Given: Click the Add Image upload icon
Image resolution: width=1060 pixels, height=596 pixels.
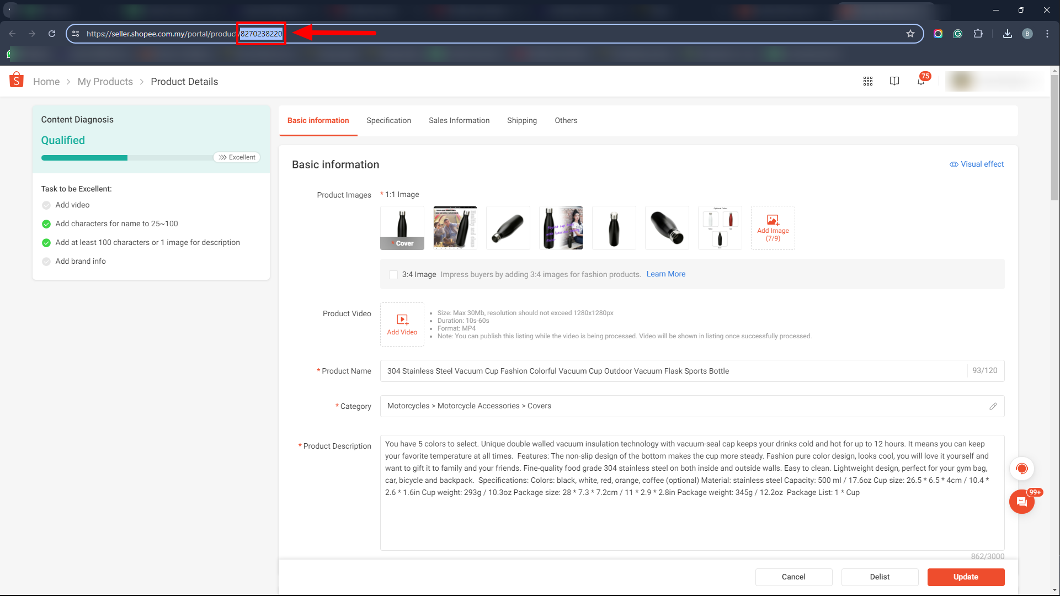Looking at the screenshot, I should pyautogui.click(x=773, y=220).
